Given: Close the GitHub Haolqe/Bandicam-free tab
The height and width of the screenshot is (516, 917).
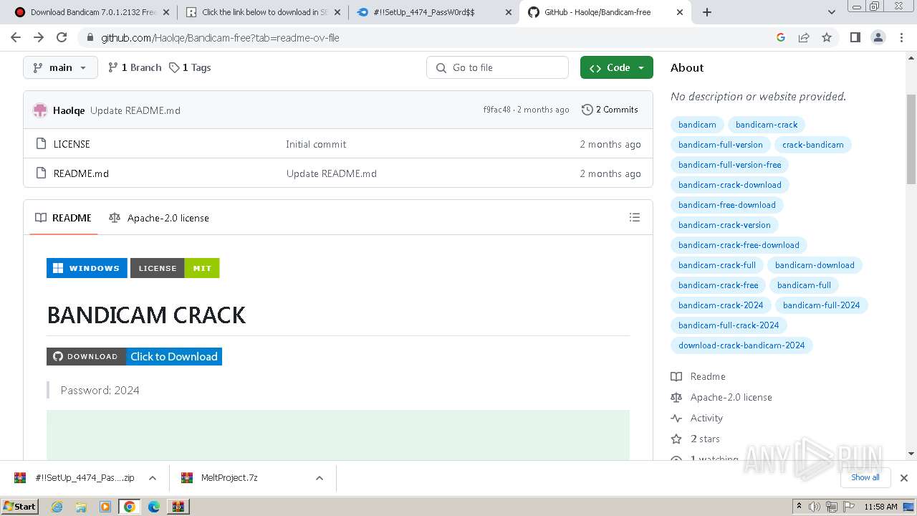Looking at the screenshot, I should coord(680,12).
